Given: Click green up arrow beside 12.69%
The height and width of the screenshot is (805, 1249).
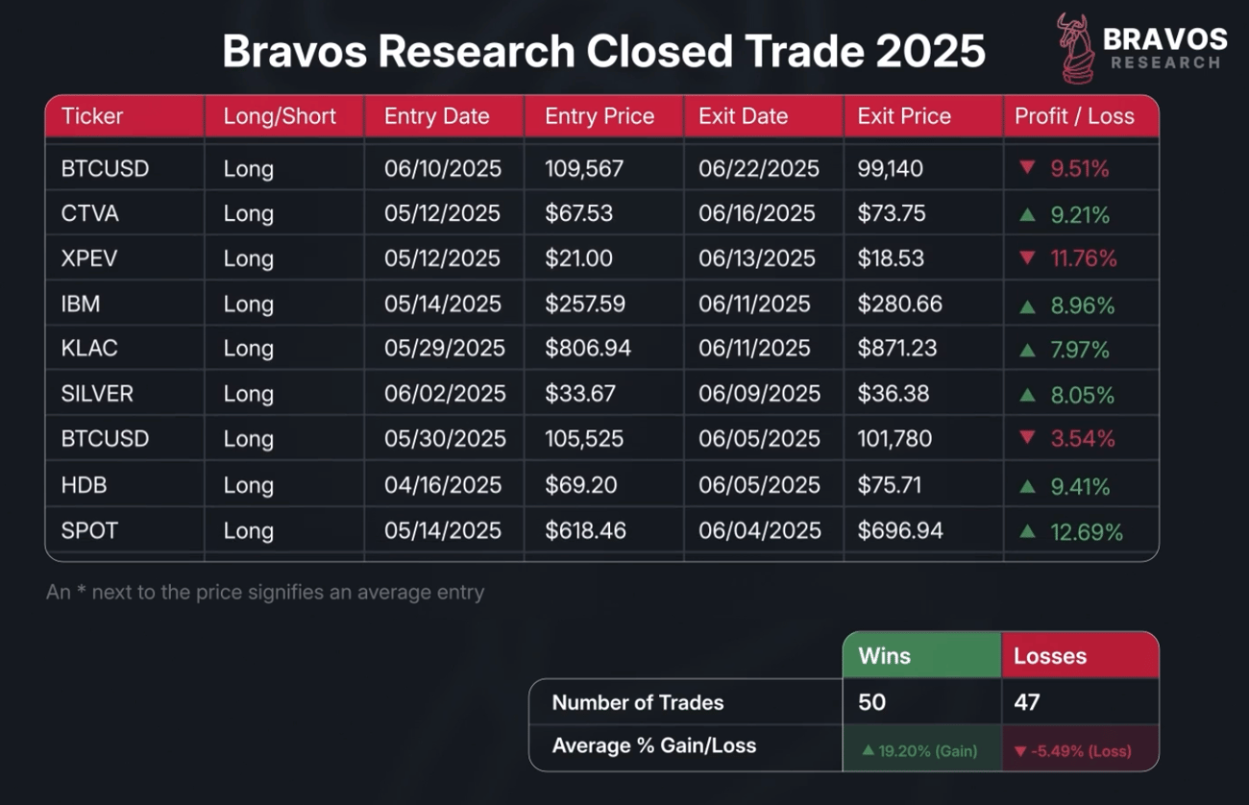Looking at the screenshot, I should point(1027,531).
